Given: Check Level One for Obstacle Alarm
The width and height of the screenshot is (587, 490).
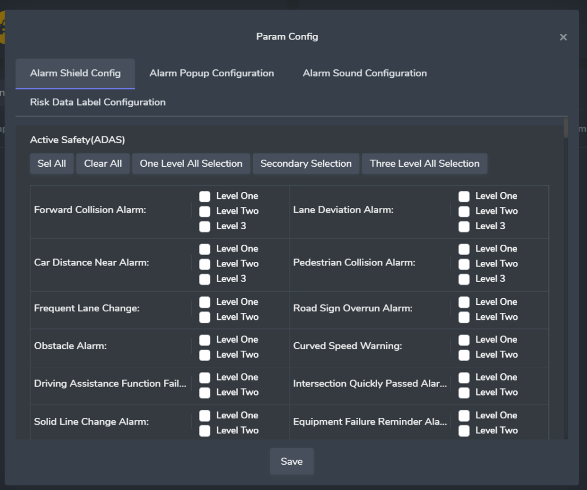Looking at the screenshot, I should pos(205,340).
